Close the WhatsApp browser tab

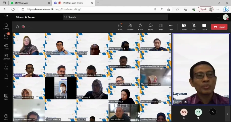(49, 3)
